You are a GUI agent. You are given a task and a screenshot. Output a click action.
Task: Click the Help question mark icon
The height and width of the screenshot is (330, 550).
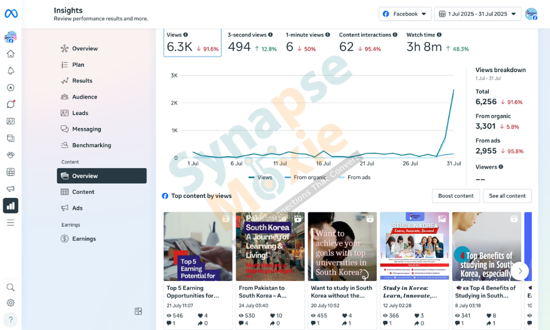(x=10, y=320)
